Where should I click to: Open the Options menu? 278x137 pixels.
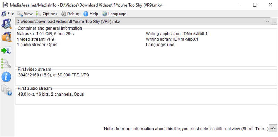click(47, 14)
